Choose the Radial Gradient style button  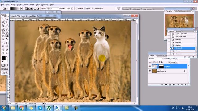pos(29,9)
